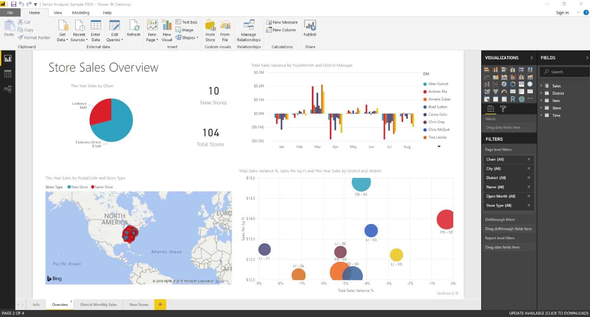
Task: Open the Shapes dropdown
Action: (x=187, y=37)
